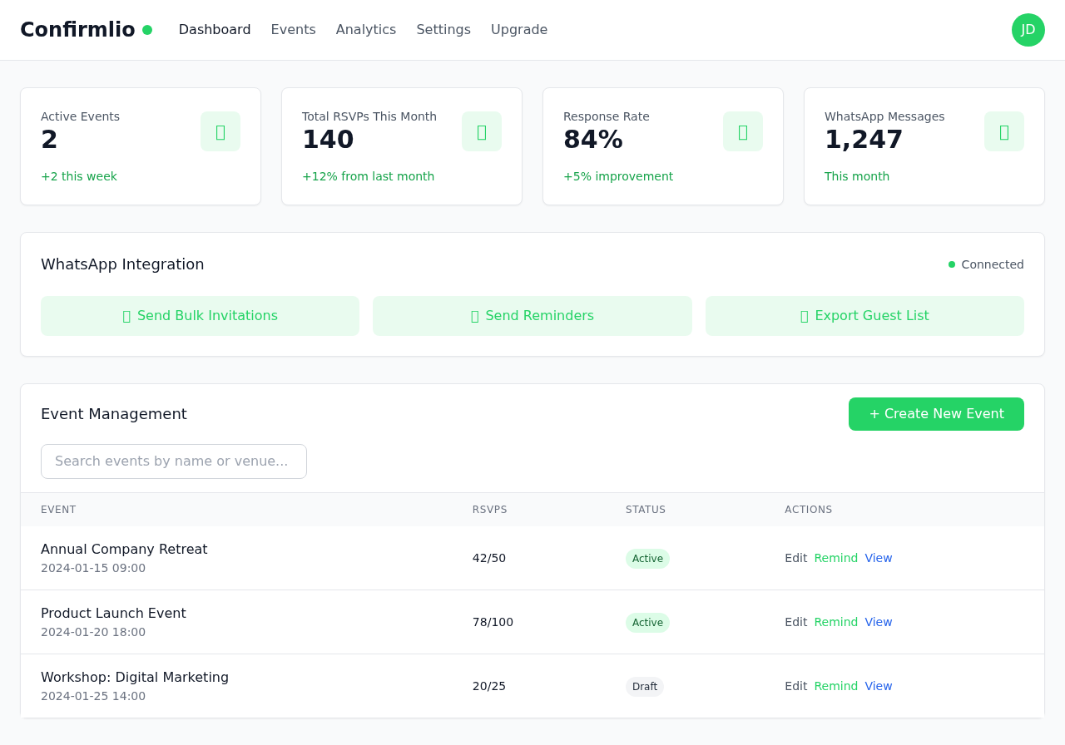Edit the Annual Company Retreat event
Screen dimensions: 1065x745
tap(795, 558)
